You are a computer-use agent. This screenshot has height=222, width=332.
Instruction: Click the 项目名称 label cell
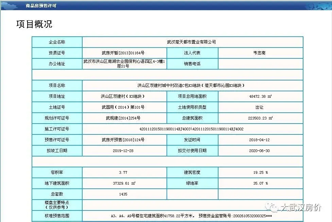click(x=57, y=86)
